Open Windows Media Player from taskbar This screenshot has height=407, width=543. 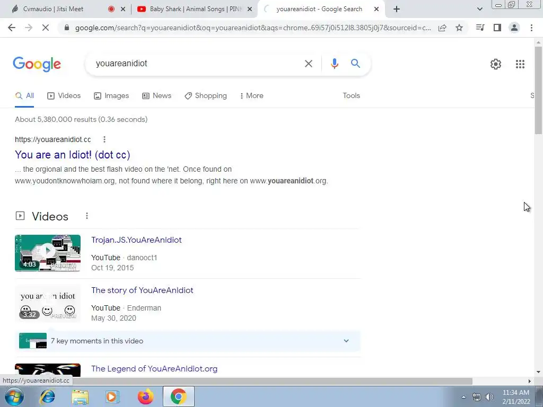pyautogui.click(x=112, y=396)
